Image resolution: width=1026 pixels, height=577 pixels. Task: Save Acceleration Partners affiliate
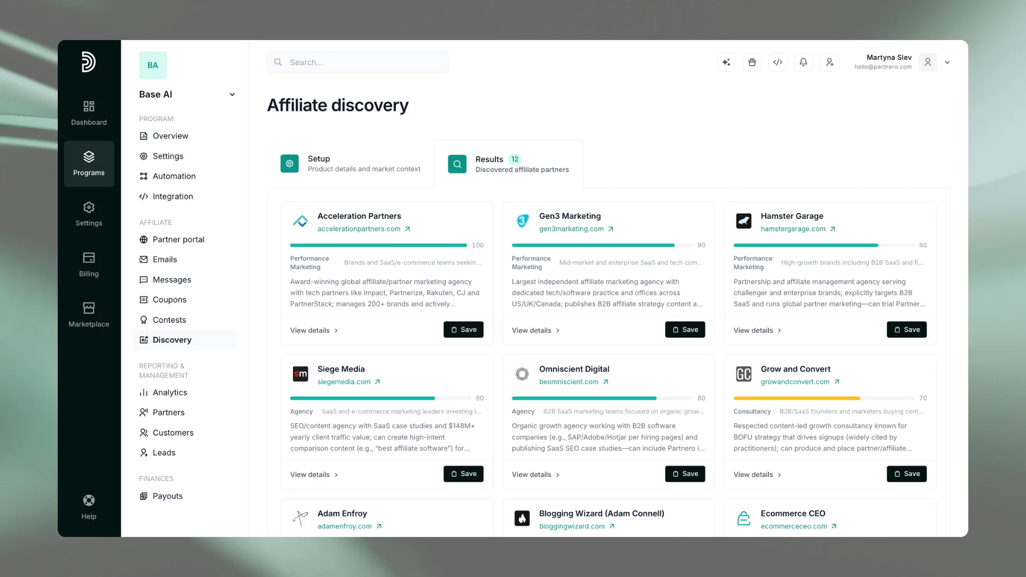point(463,330)
